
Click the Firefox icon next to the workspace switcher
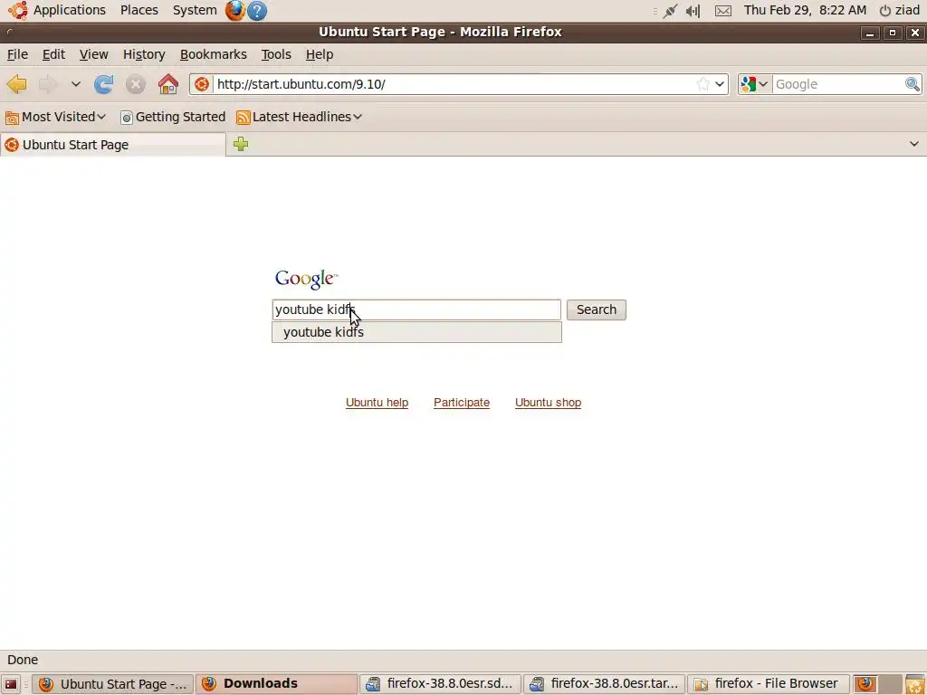(865, 684)
